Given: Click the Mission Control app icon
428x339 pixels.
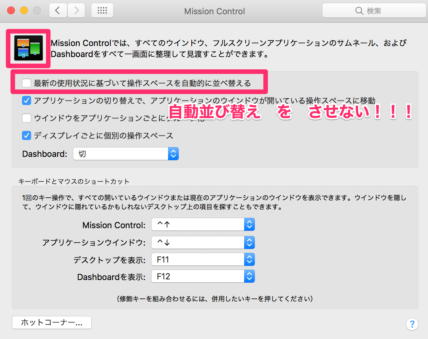Looking at the screenshot, I should pyautogui.click(x=28, y=48).
